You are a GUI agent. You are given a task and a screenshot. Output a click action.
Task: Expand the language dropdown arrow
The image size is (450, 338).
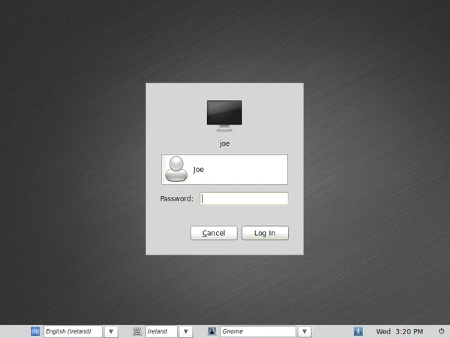111,331
